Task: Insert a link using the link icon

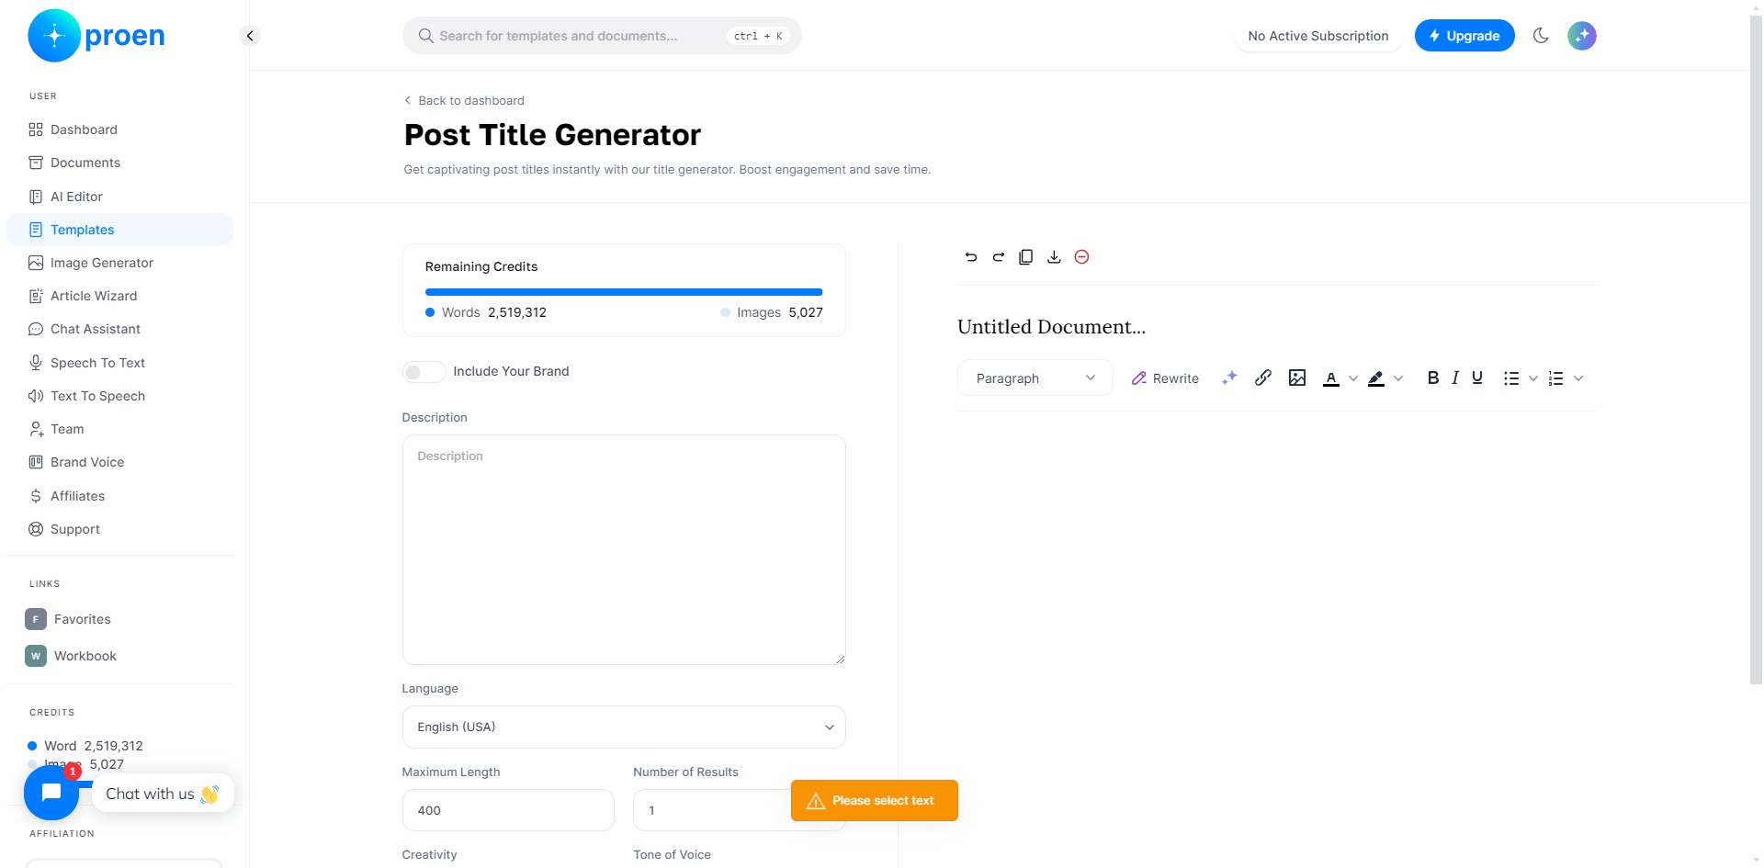Action: coord(1263,378)
